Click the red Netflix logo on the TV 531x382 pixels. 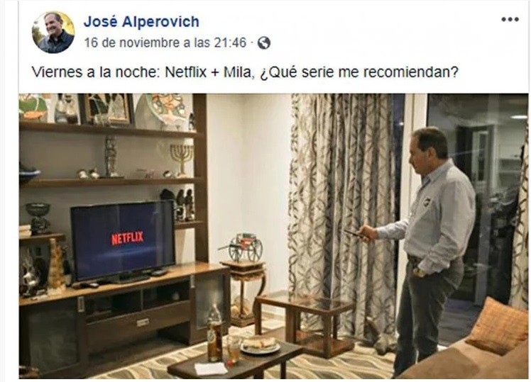click(128, 238)
